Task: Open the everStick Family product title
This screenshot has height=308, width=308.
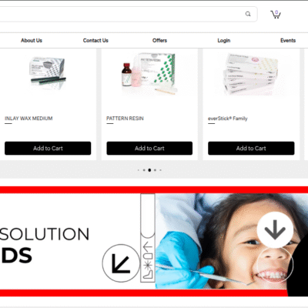Action: [228, 119]
